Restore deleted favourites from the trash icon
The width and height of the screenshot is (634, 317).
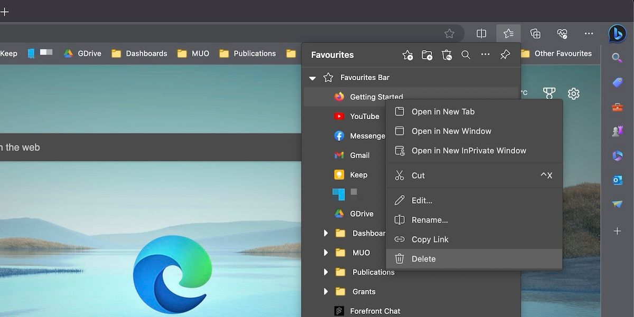click(x=446, y=55)
